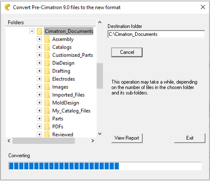This screenshot has width=210, height=181.
Task: Click the Drafting folder icon
Action: (47, 71)
